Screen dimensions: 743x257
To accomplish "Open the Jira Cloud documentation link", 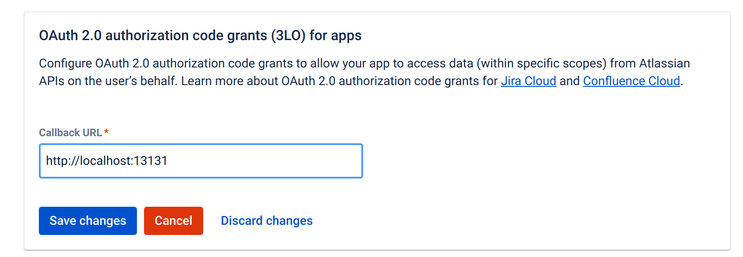I will pyautogui.click(x=528, y=81).
